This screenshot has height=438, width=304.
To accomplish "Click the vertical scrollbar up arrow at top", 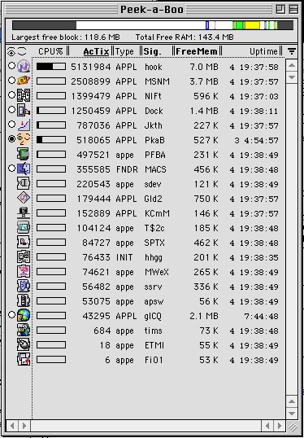I will (x=292, y=66).
